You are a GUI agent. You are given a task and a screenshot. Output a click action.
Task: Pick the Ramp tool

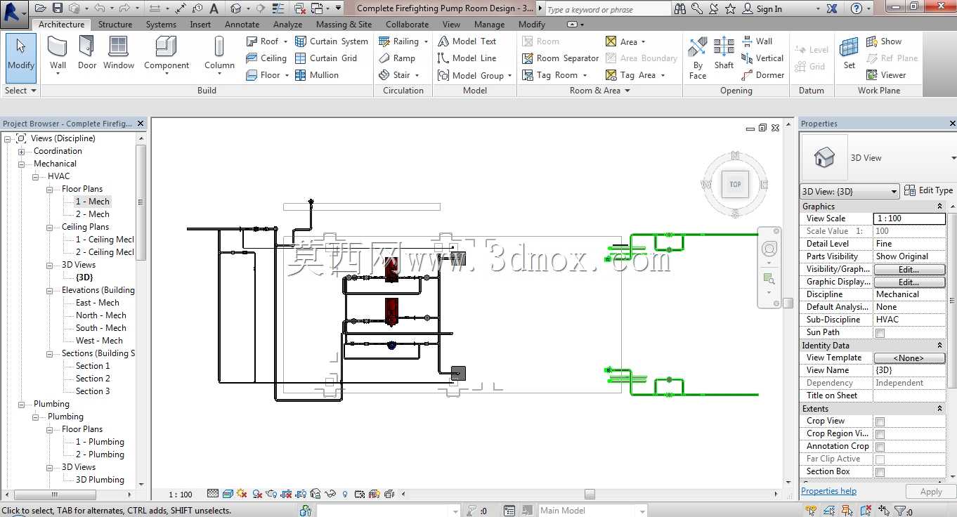click(397, 58)
